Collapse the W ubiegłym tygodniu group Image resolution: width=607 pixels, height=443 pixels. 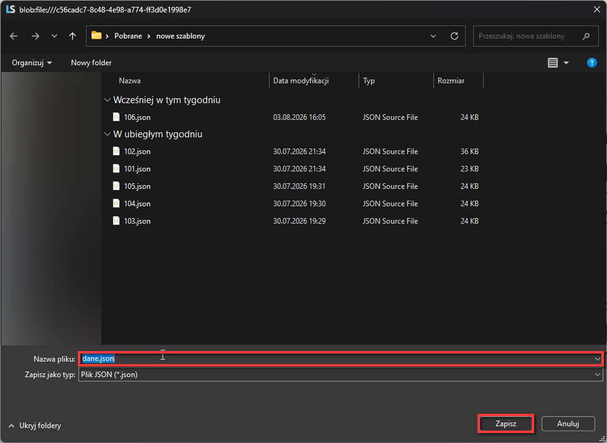tap(107, 134)
